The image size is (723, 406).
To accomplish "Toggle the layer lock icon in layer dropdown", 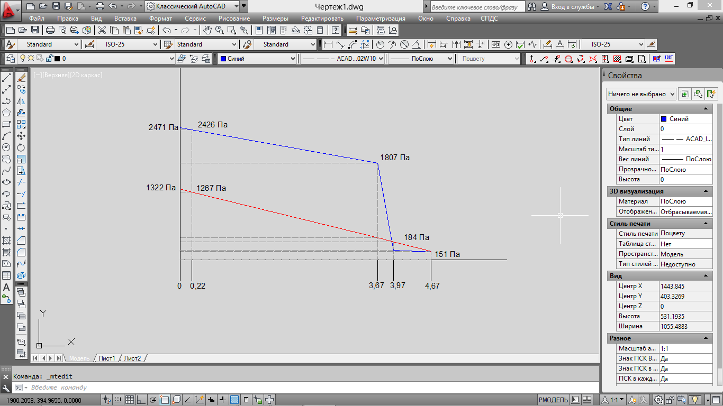I will pos(49,59).
